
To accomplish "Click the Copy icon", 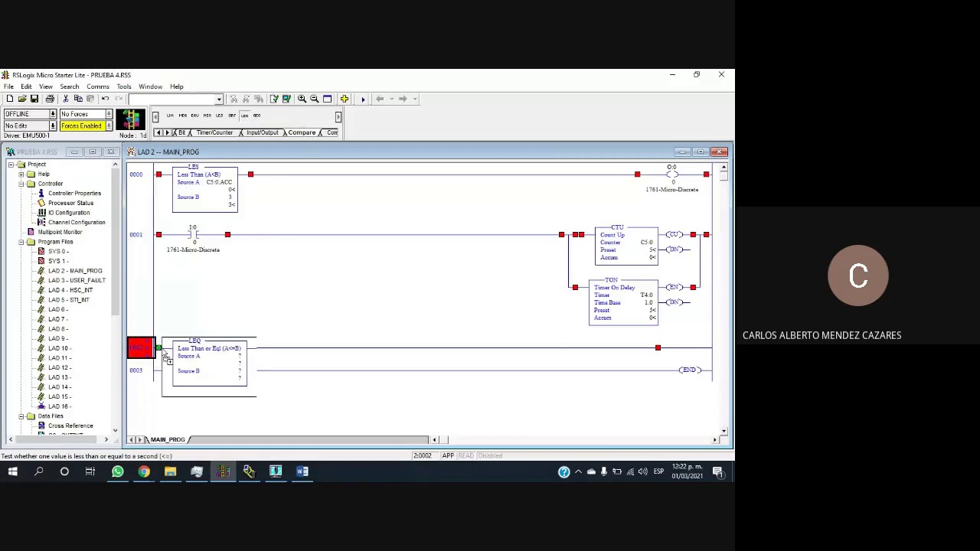I will (77, 99).
